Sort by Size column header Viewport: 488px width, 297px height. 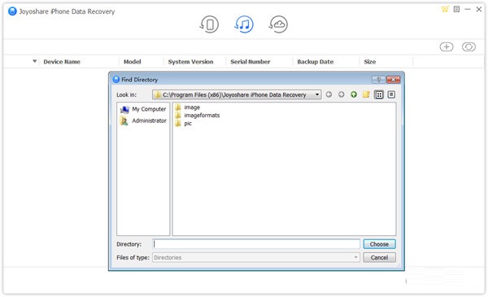click(x=370, y=62)
